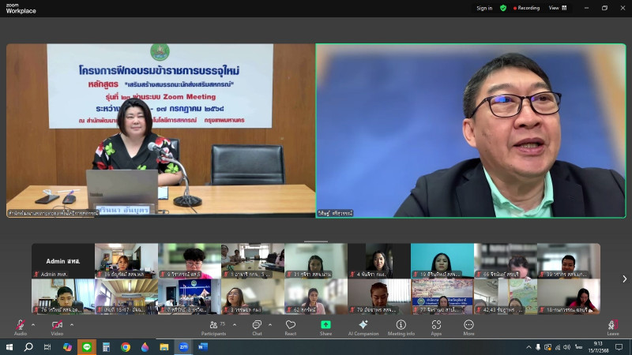The height and width of the screenshot is (355, 632).
Task: Open the View layout menu
Action: pos(558,8)
